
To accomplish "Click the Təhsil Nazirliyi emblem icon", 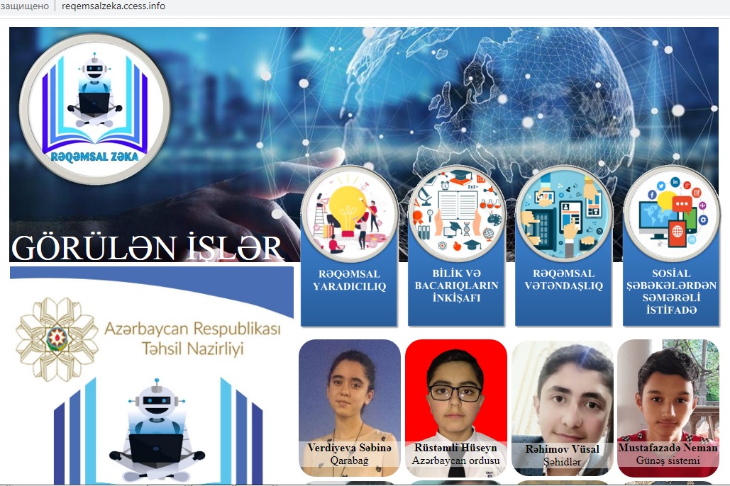I will [57, 339].
